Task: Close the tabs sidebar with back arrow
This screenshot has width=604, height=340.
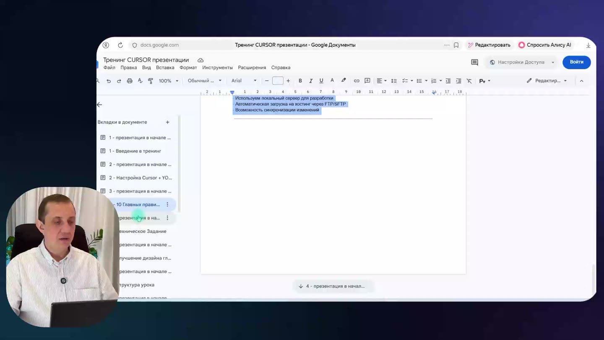Action: click(99, 105)
